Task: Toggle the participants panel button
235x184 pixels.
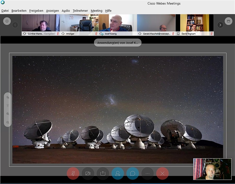Action: pyautogui.click(x=118, y=173)
